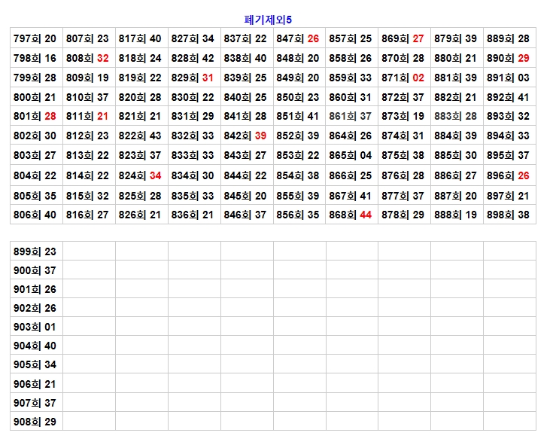Select the 829회 cell with red 31
Viewport: 553px width, 448px height.
tap(193, 78)
